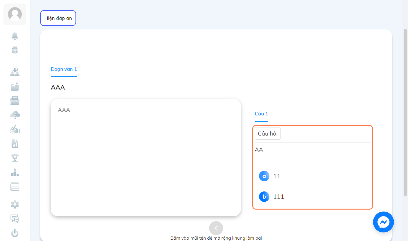Open the feedback chat icon
The width and height of the screenshot is (408, 241).
15,219
